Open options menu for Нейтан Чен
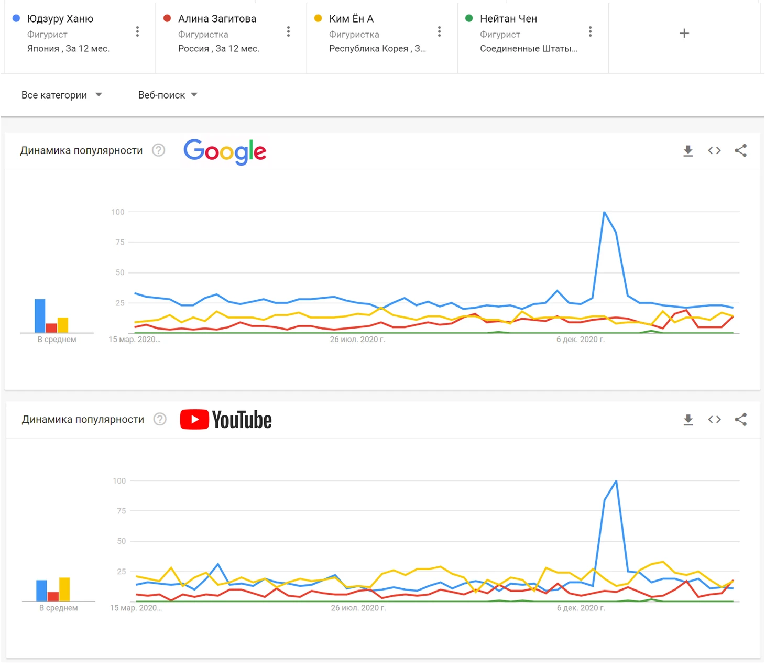 [590, 32]
